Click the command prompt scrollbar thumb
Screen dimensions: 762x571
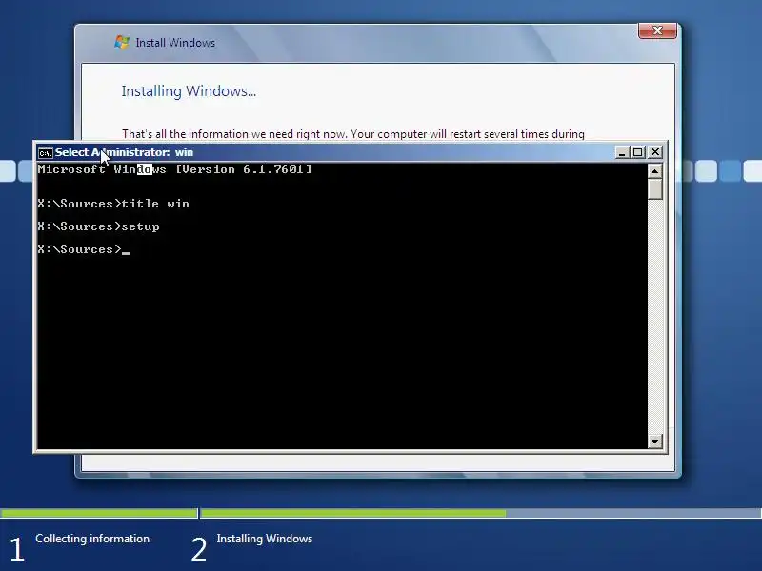click(x=655, y=189)
